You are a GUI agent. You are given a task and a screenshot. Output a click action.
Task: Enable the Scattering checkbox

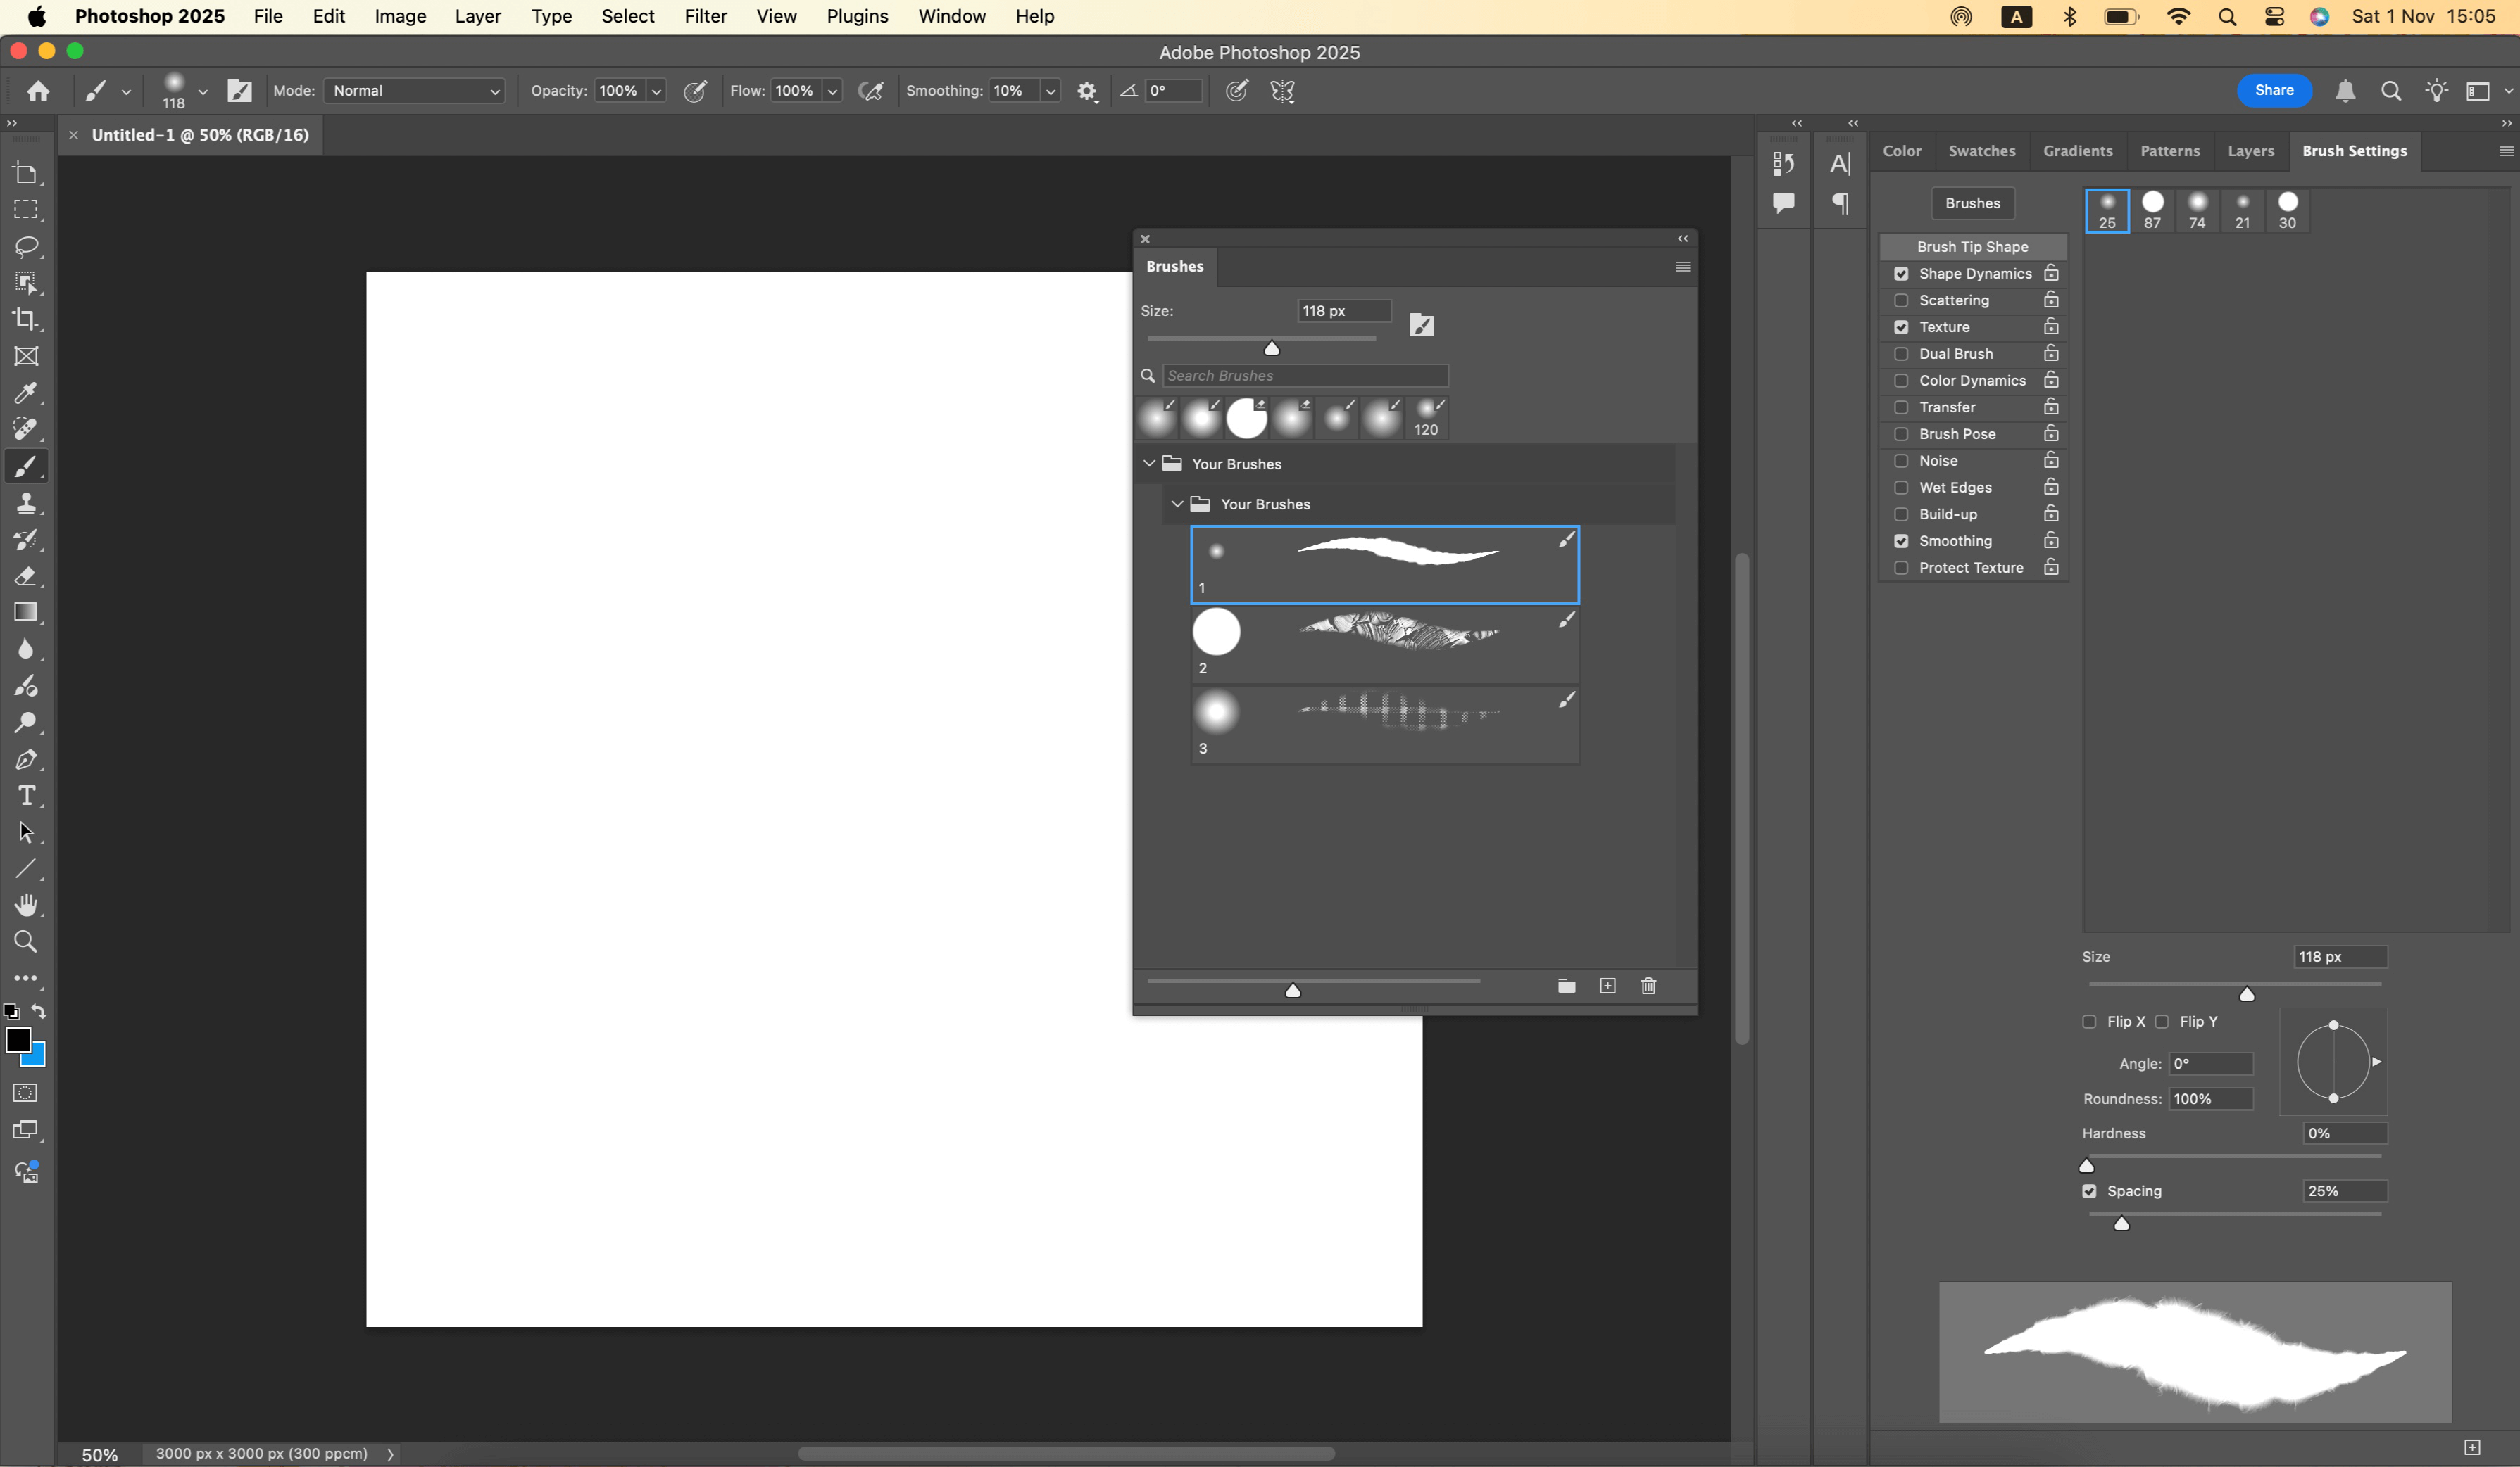tap(1901, 301)
